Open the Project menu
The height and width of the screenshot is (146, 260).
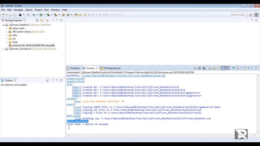coord(38,10)
